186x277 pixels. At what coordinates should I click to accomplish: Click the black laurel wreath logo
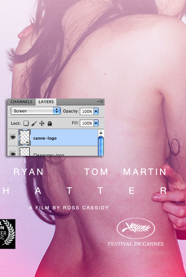[7, 234]
